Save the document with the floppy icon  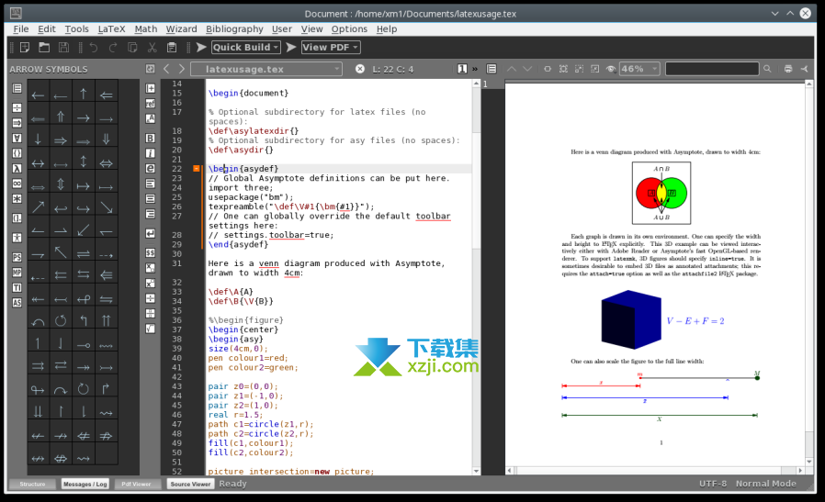63,48
